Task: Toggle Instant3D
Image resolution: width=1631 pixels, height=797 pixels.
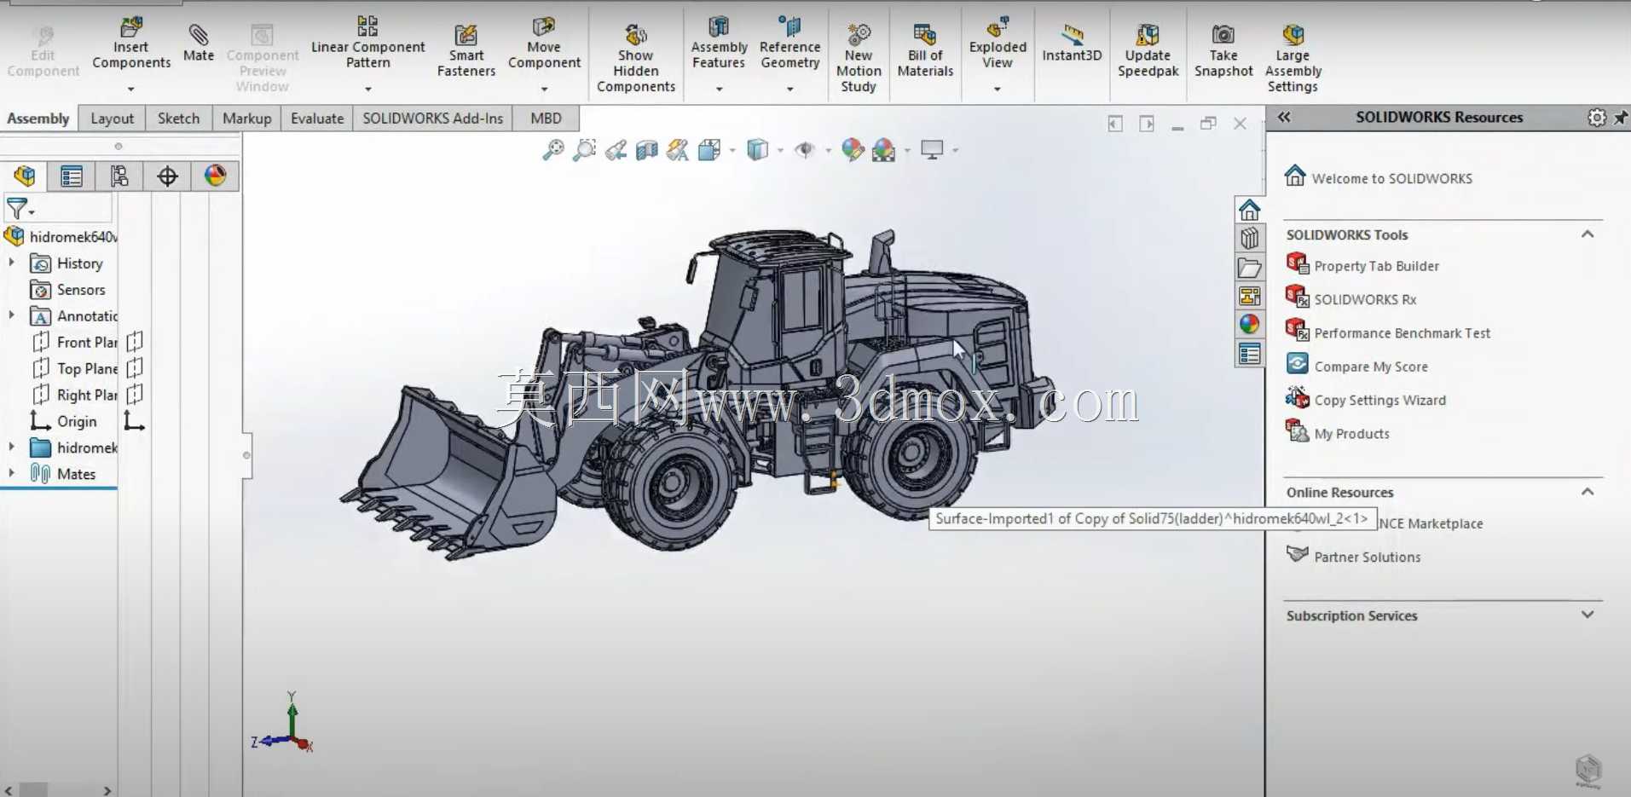Action: (x=1072, y=44)
